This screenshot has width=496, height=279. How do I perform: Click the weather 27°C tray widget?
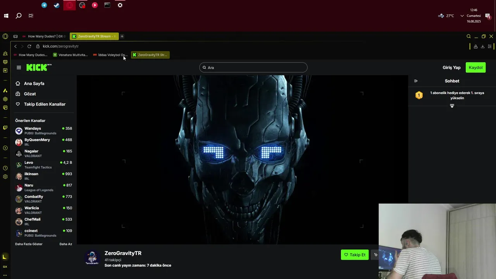coord(446,16)
